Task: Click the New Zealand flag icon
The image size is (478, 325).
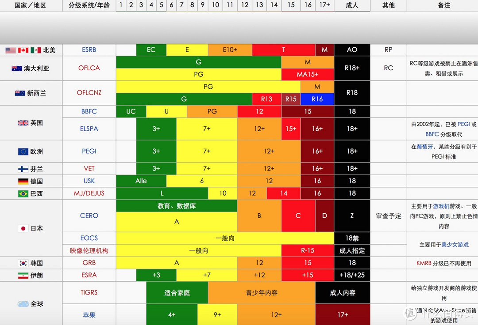Action: [20, 93]
